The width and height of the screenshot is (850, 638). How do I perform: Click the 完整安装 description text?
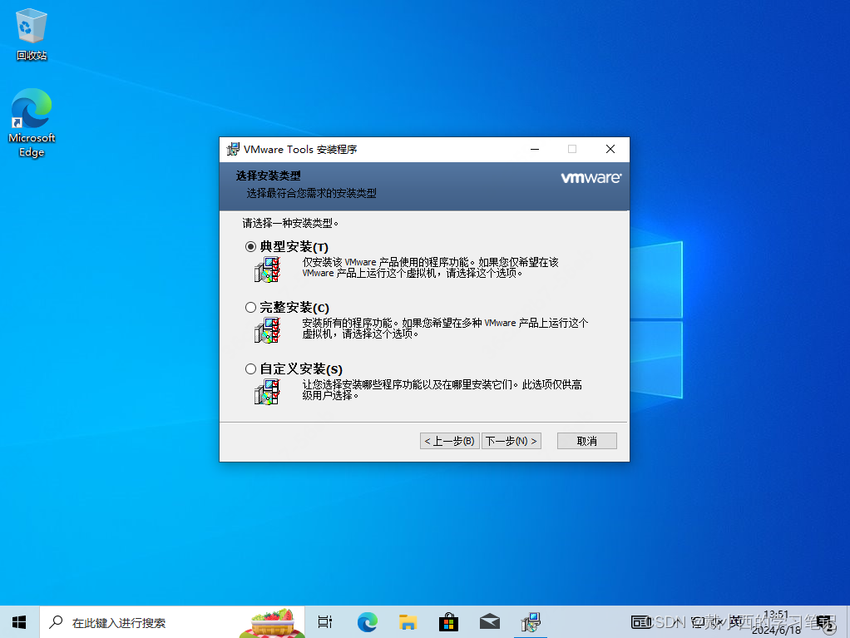[x=445, y=329]
